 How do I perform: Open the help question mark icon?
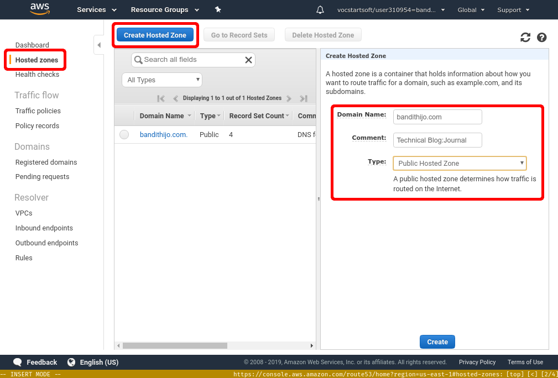[542, 37]
